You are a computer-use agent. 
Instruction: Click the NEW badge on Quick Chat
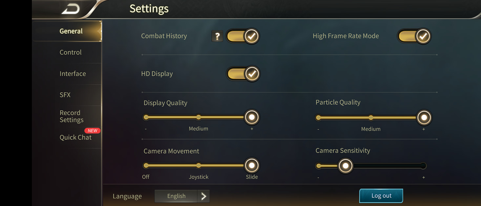tap(92, 131)
